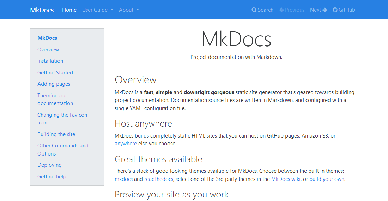Open Getting Started sidebar link
Screen dimensions: 388x201
[x=55, y=73]
